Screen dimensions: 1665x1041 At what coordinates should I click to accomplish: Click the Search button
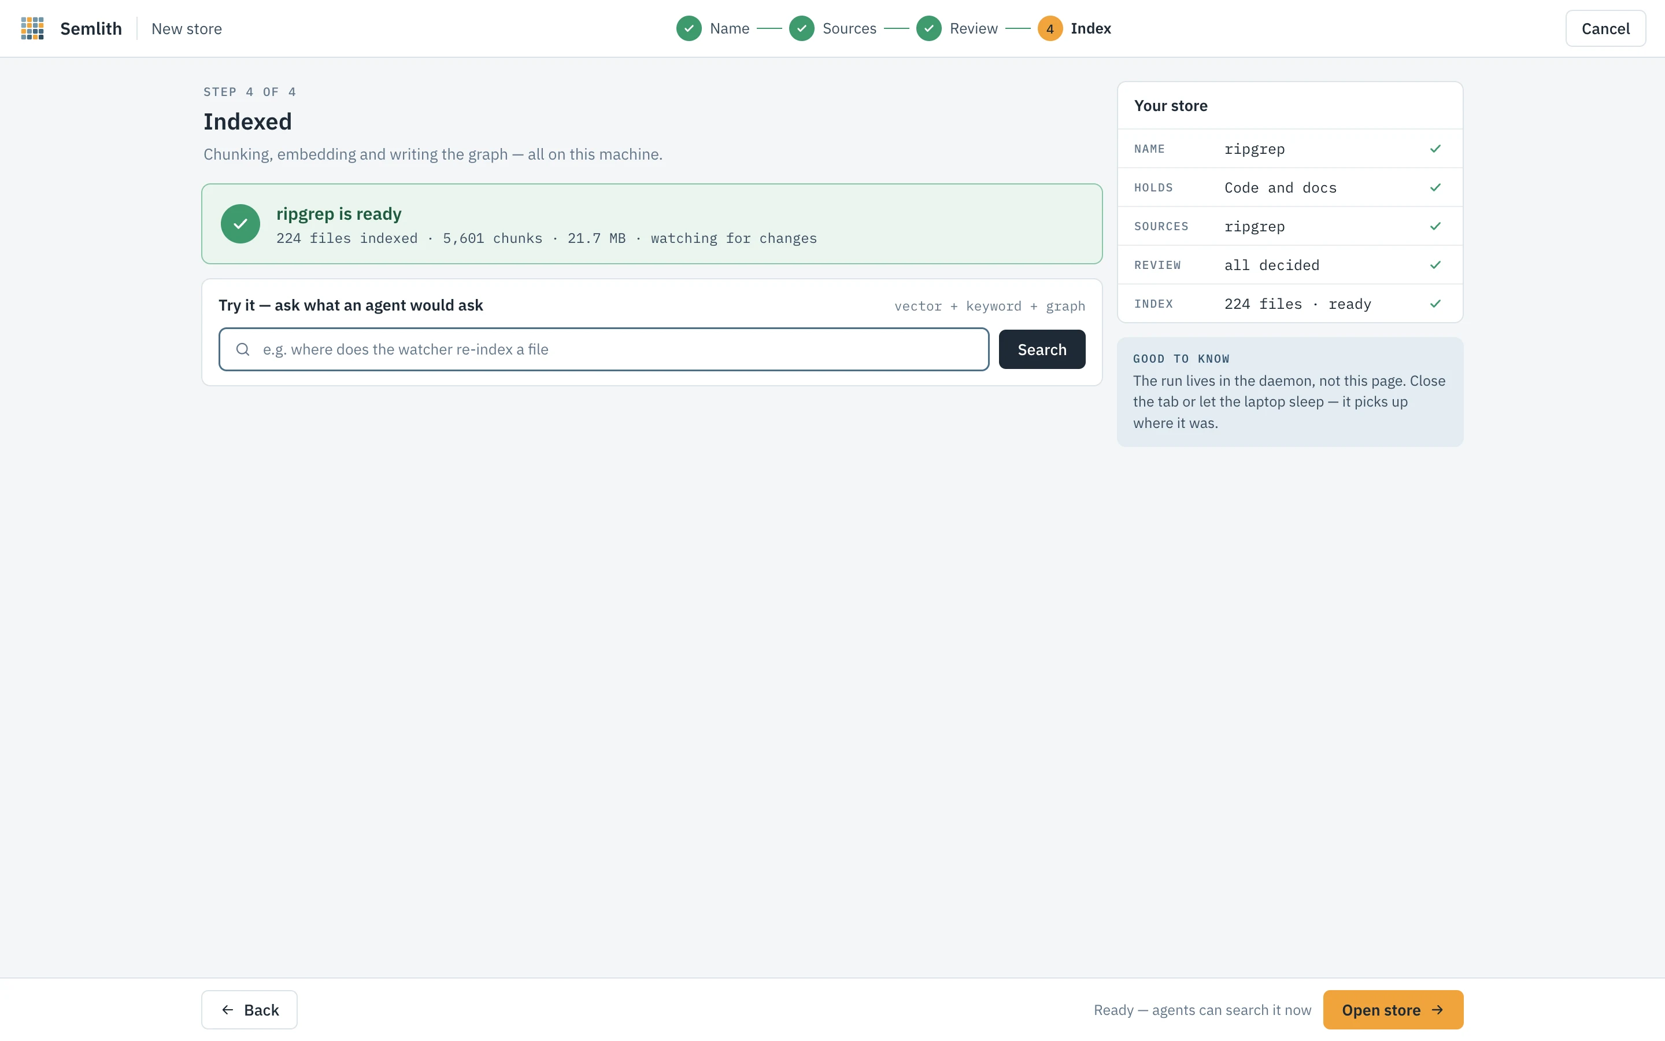tap(1042, 349)
